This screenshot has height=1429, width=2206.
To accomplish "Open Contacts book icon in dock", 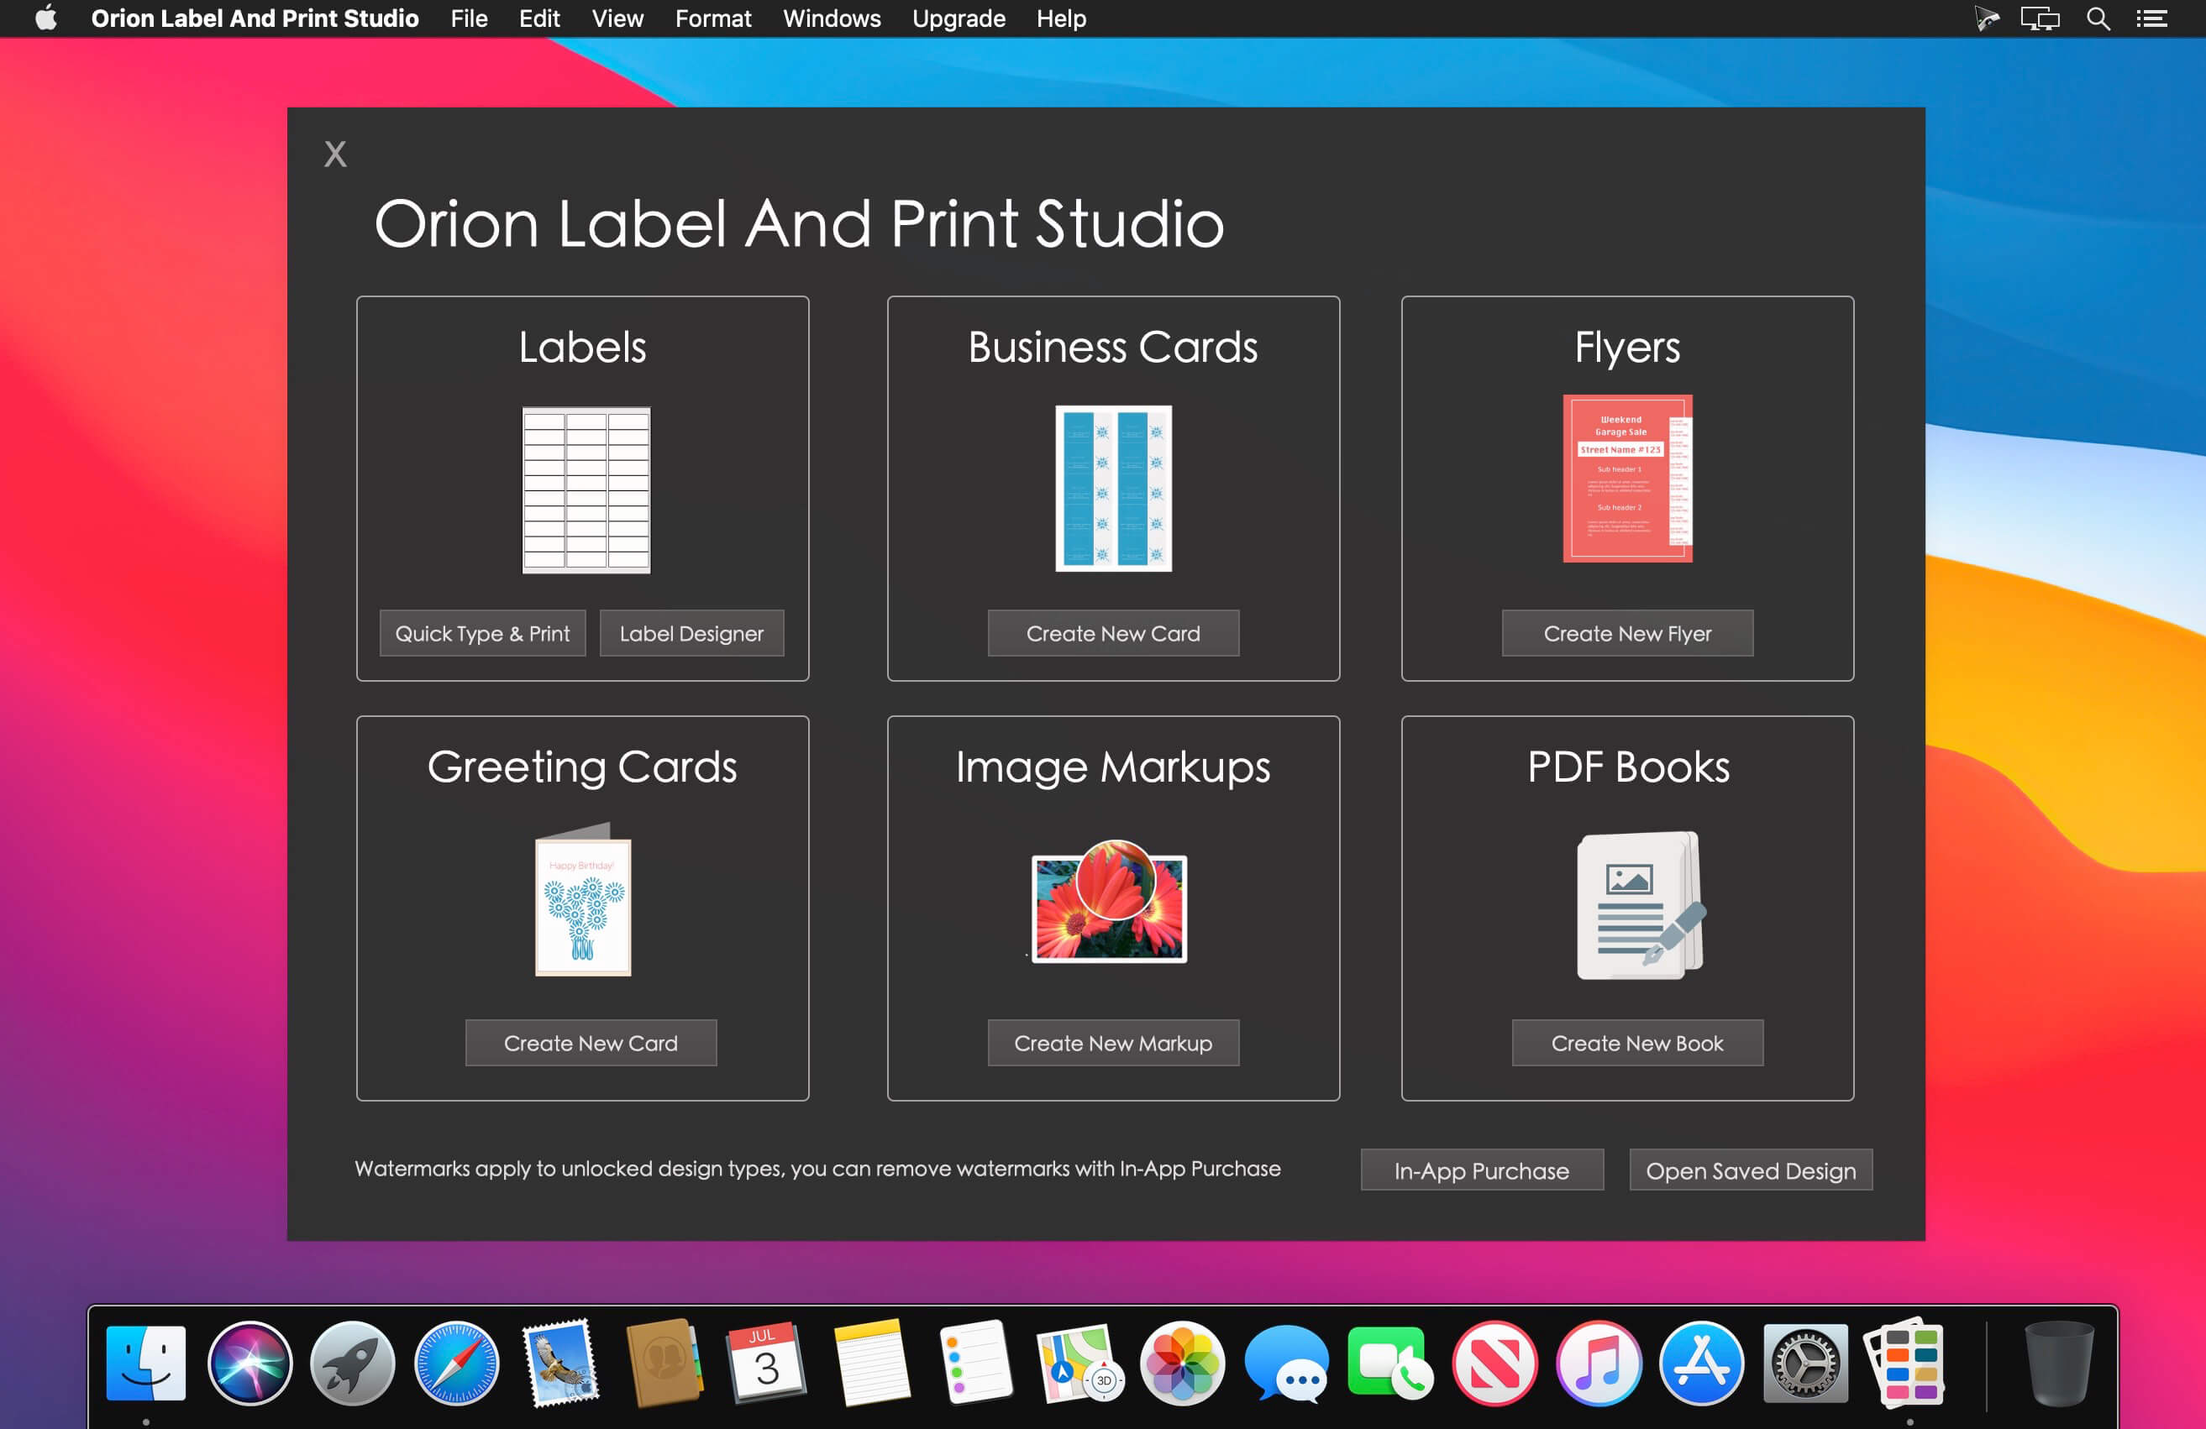I will click(x=664, y=1364).
